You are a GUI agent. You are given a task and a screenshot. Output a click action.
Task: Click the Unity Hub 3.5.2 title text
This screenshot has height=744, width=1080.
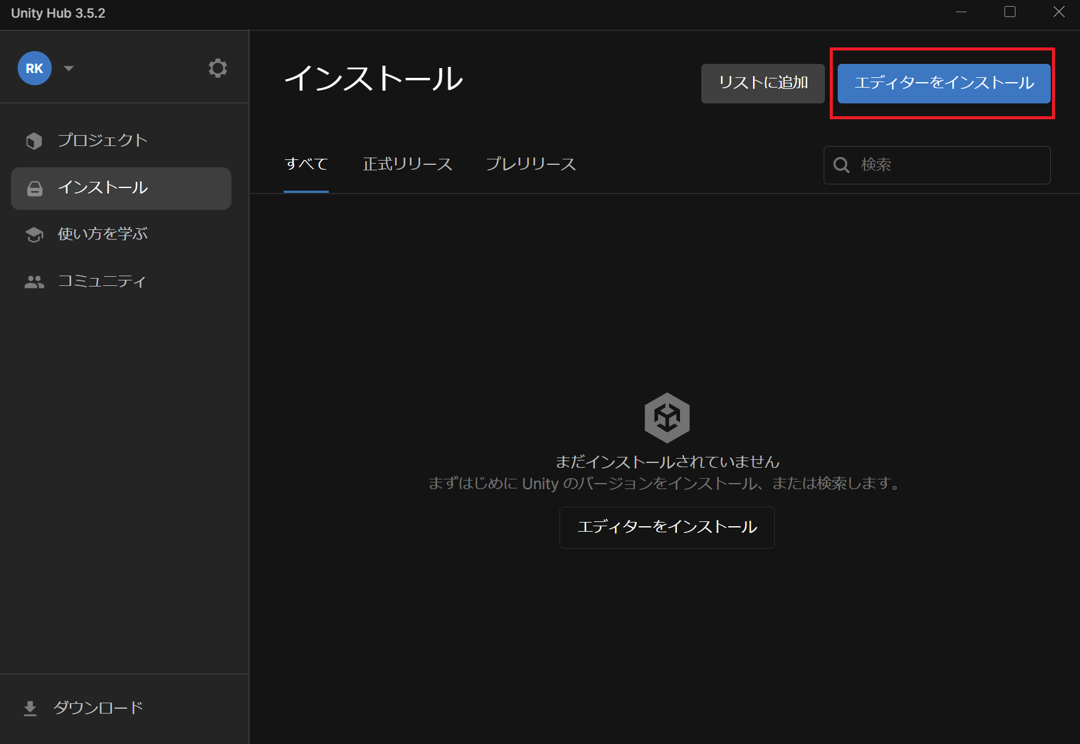pyautogui.click(x=58, y=13)
